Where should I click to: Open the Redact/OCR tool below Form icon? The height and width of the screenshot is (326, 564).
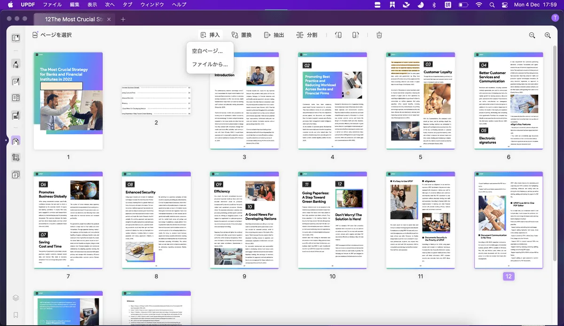16,115
